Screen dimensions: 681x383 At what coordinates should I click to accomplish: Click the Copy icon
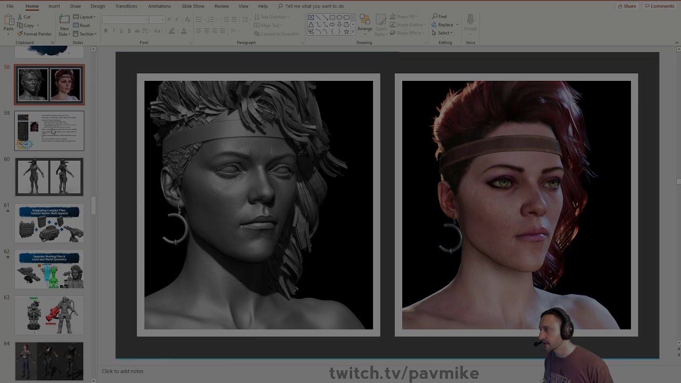pyautogui.click(x=20, y=26)
